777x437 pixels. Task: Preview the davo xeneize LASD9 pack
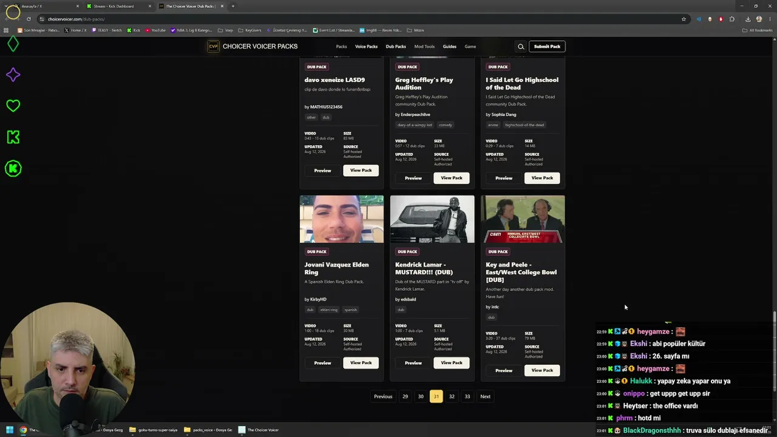tap(322, 171)
